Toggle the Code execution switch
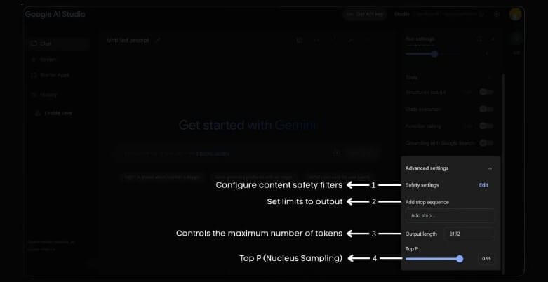The width and height of the screenshot is (548, 282). coord(486,109)
